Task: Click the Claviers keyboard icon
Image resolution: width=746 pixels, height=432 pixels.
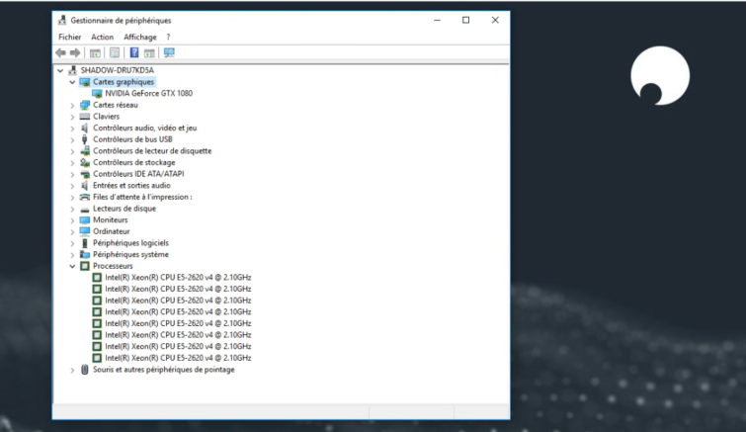Action: pyautogui.click(x=85, y=117)
